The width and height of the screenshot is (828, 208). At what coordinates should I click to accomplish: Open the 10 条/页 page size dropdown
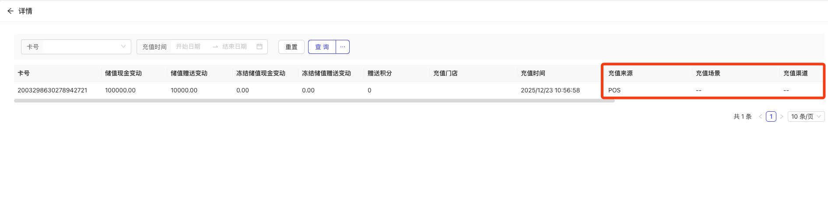tap(806, 116)
